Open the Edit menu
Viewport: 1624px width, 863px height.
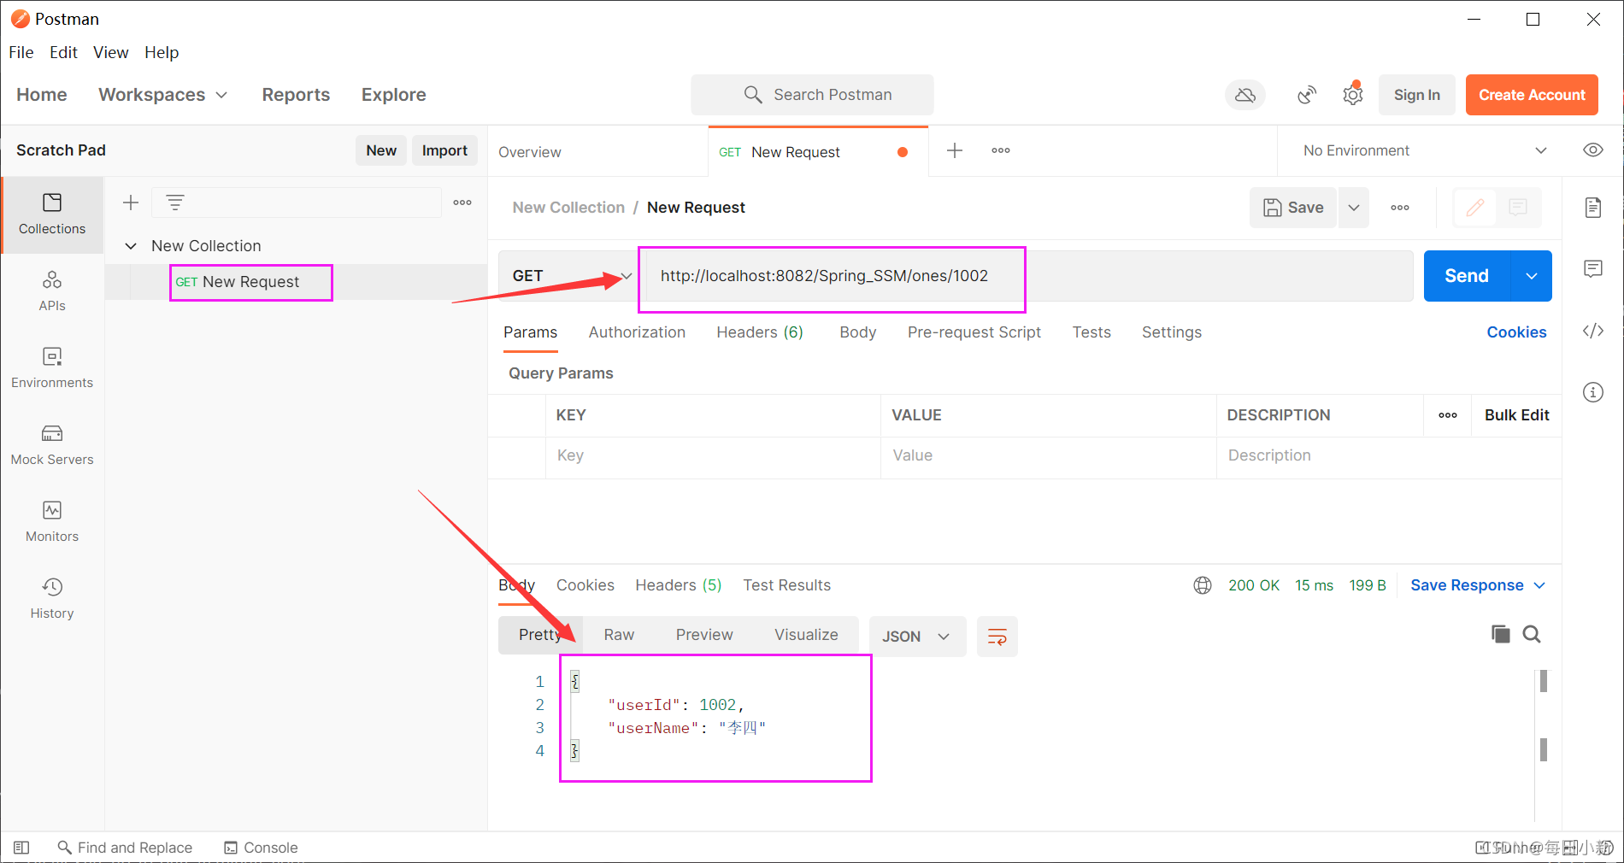tap(63, 52)
